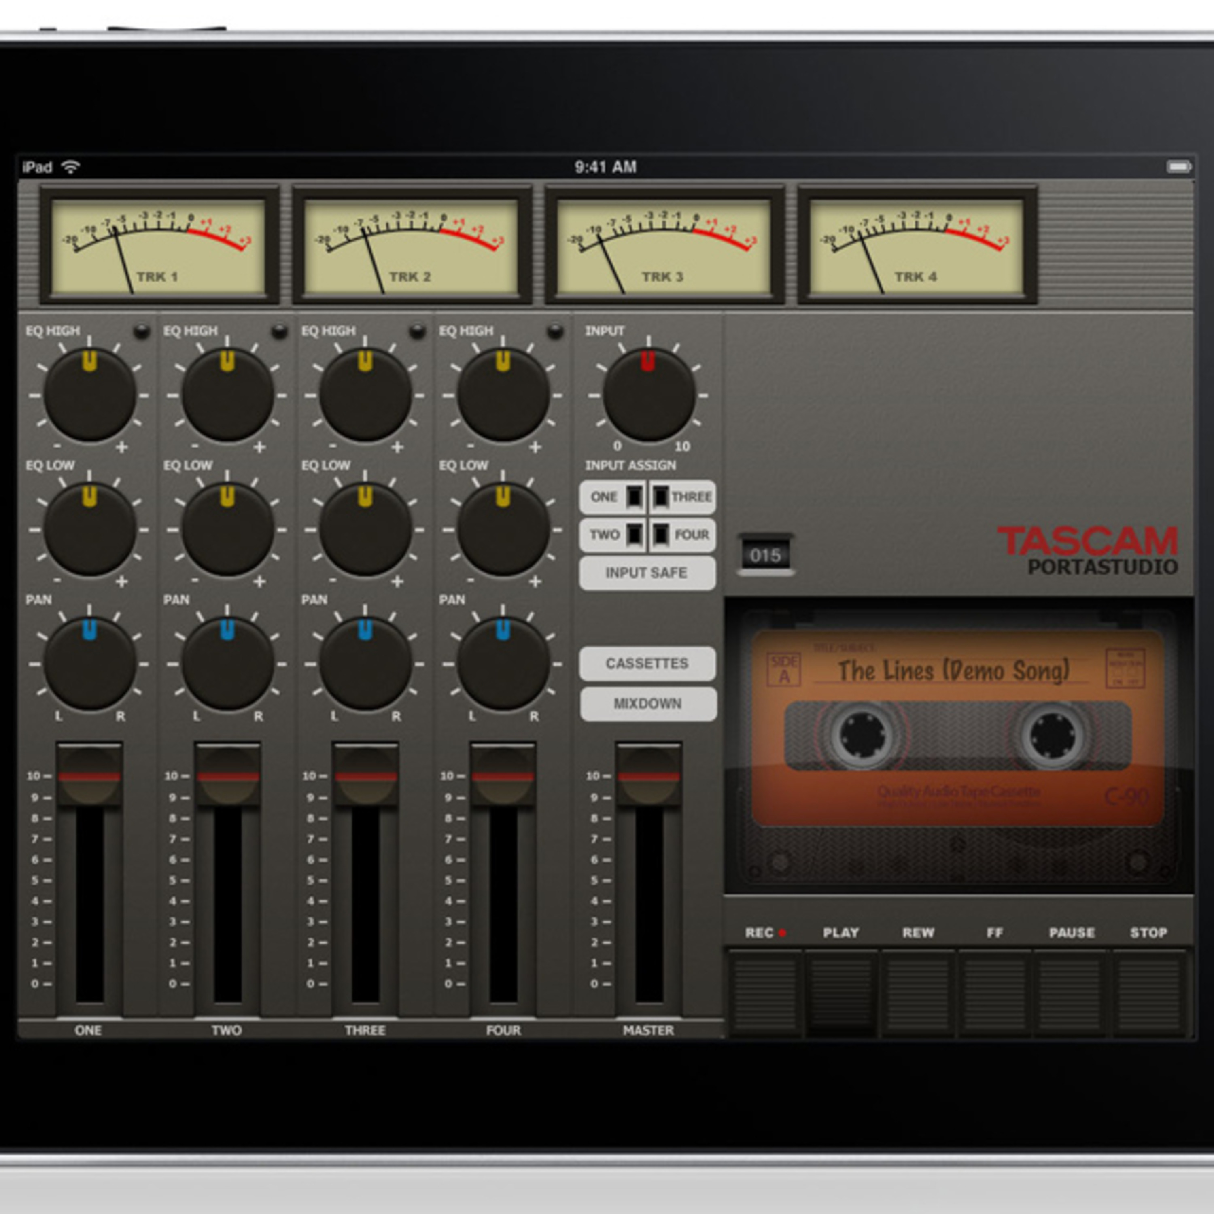
Task: Click the tape counter showing 015
Action: click(x=765, y=556)
